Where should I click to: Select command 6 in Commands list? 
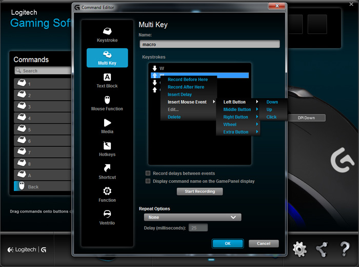tap(43, 141)
